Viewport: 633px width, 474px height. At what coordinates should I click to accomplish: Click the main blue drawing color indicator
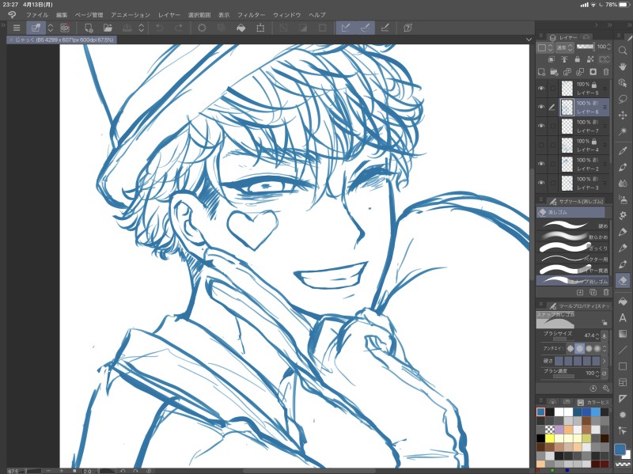[620, 449]
